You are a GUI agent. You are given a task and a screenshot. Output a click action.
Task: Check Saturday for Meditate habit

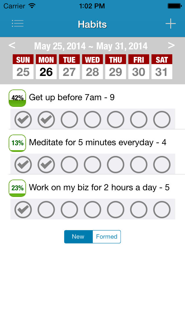[162, 165]
